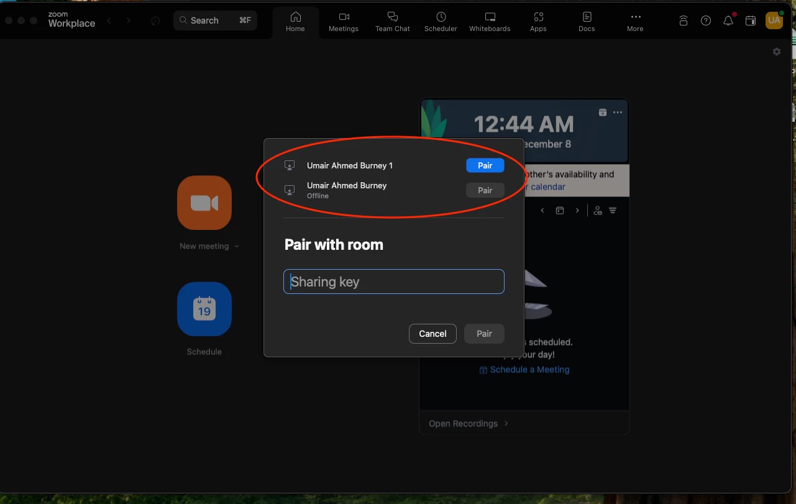
Task: Open the three-dot menu on the clock card
Action: pos(618,112)
